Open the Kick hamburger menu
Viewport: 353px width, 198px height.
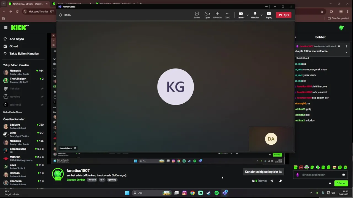point(6,28)
